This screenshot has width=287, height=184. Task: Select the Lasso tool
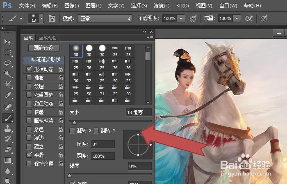click(x=8, y=63)
